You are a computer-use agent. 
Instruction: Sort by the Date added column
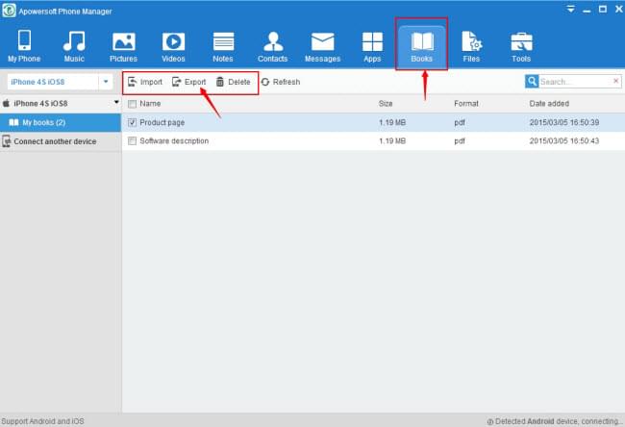(549, 104)
